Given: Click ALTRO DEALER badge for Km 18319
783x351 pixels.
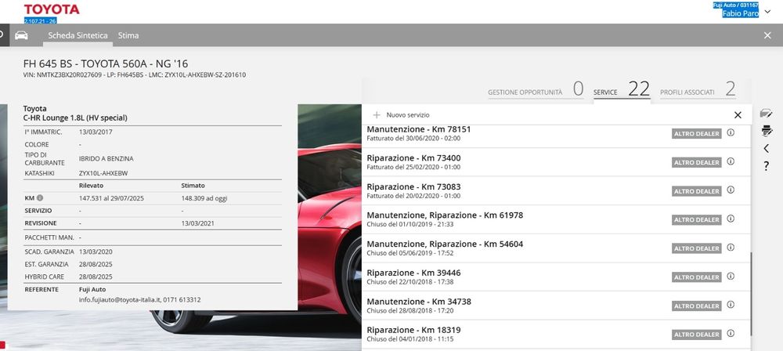Looking at the screenshot, I should 697,334.
